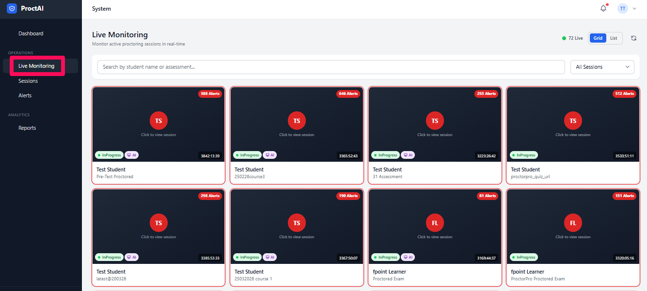Click InProgress status on proctorpro_quiz_url card
Screen dimensions: 647x291
[x=523, y=155]
